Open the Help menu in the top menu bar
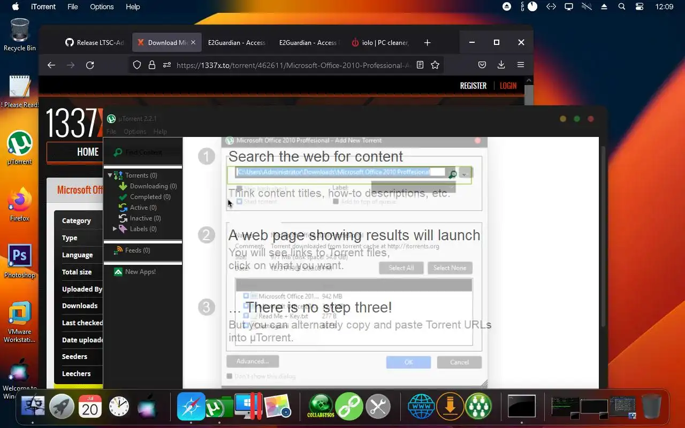This screenshot has height=428, width=685. [133, 6]
